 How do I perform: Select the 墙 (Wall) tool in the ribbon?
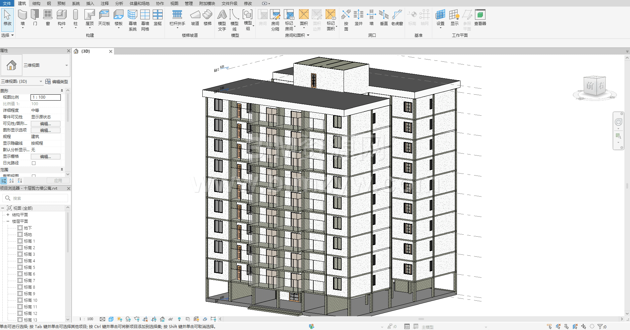point(22,17)
